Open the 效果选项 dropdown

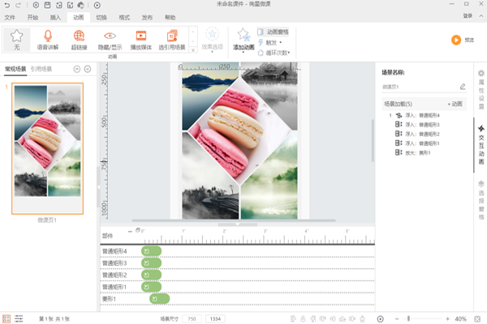pyautogui.click(x=213, y=40)
